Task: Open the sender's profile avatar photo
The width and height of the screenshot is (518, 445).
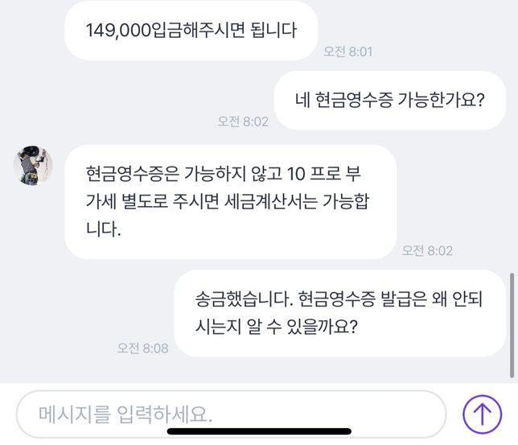Action: (x=33, y=165)
